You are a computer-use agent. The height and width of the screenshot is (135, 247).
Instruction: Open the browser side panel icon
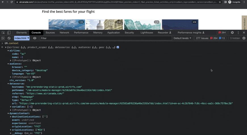pos(225,2)
